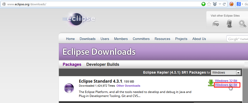This screenshot has height=103, width=248.
Task: Click the green up-arrow addon icon
Action: [x=203, y=4]
